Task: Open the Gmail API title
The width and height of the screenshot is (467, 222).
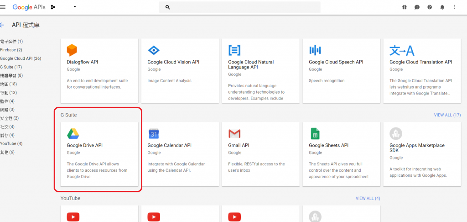Action: click(x=239, y=146)
